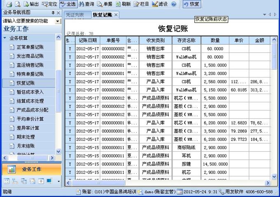Click the 单据号 column header
The height and width of the screenshot is (197, 280).
[113, 40]
